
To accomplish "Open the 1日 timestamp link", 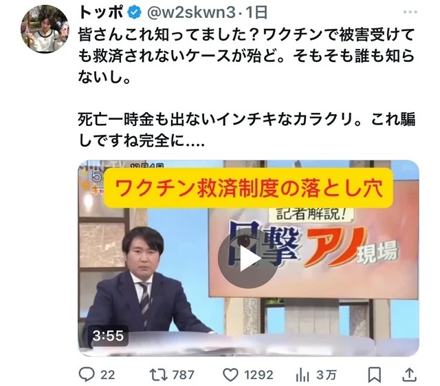I will [x=256, y=12].
